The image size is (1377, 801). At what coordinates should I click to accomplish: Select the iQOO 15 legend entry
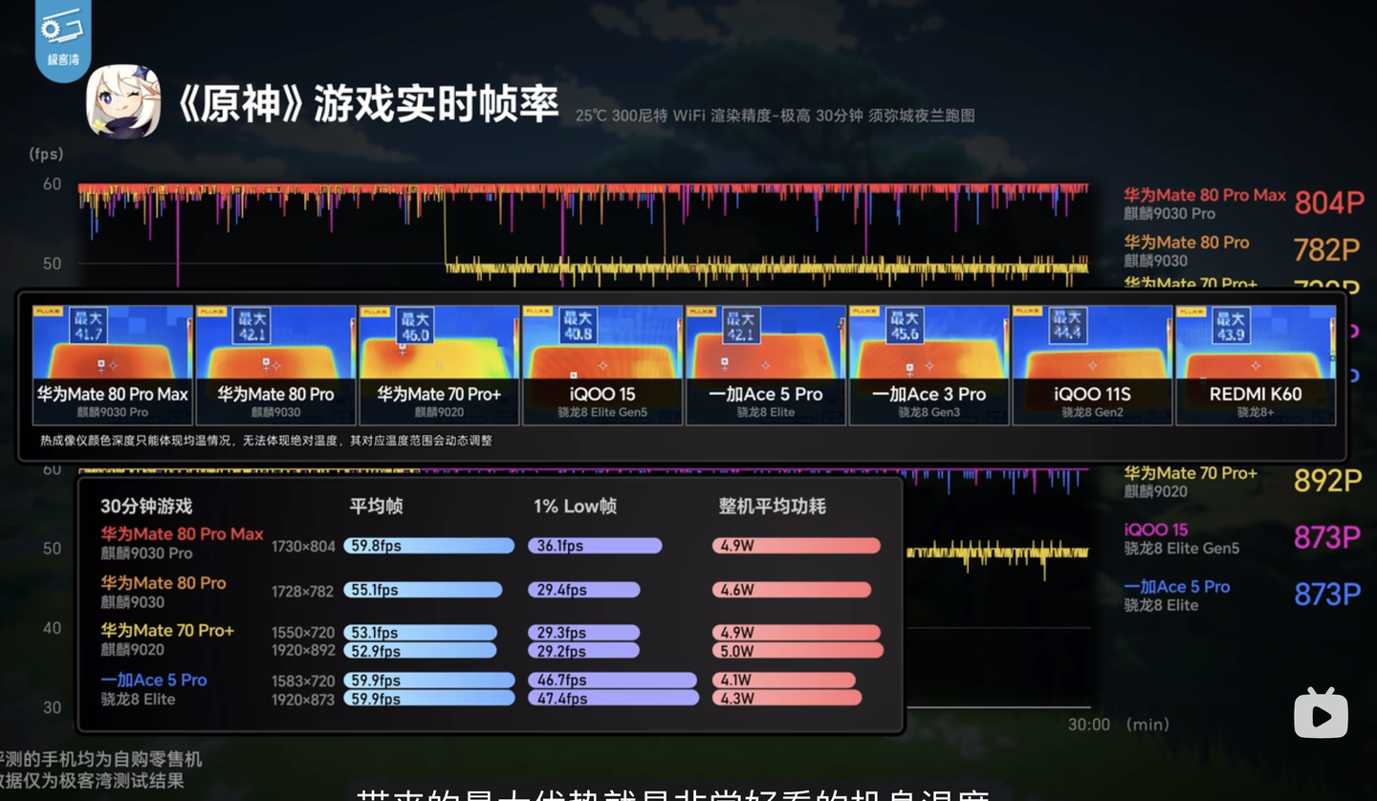coord(1182,538)
